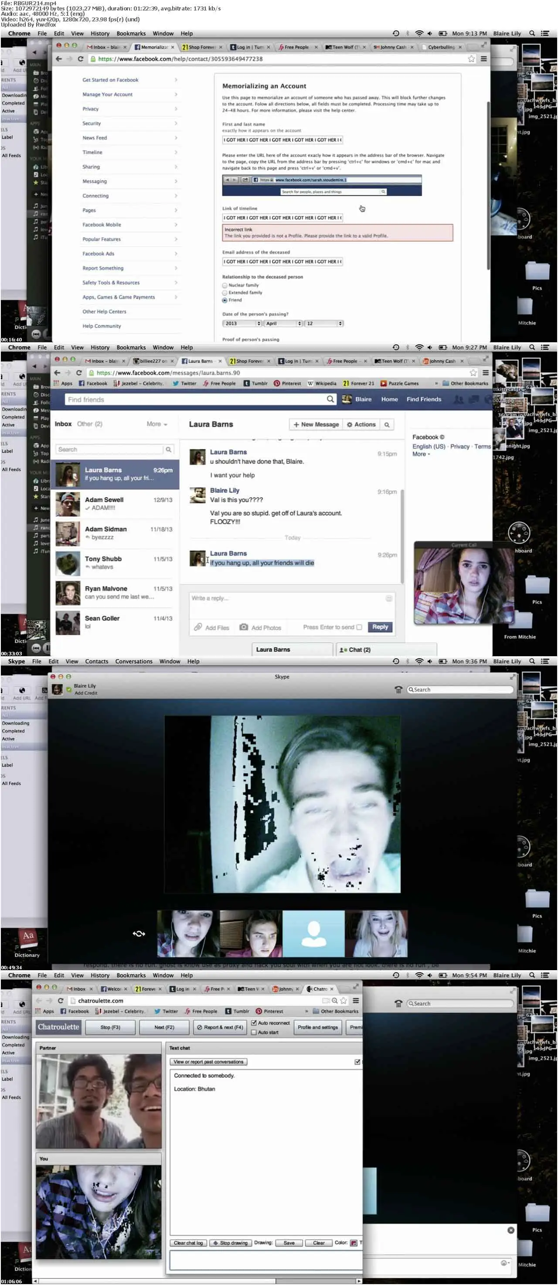
Task: Click the Stop (F3) button
Action: 110,1028
